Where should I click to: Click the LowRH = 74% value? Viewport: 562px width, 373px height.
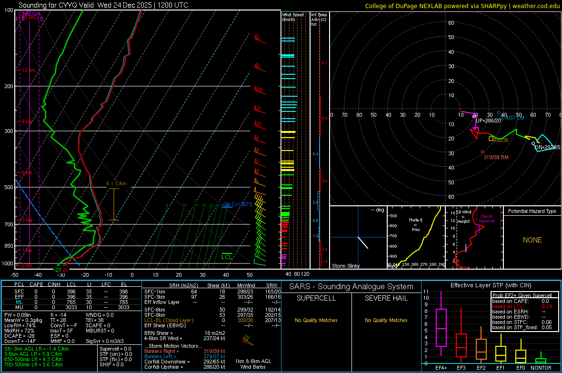point(20,325)
